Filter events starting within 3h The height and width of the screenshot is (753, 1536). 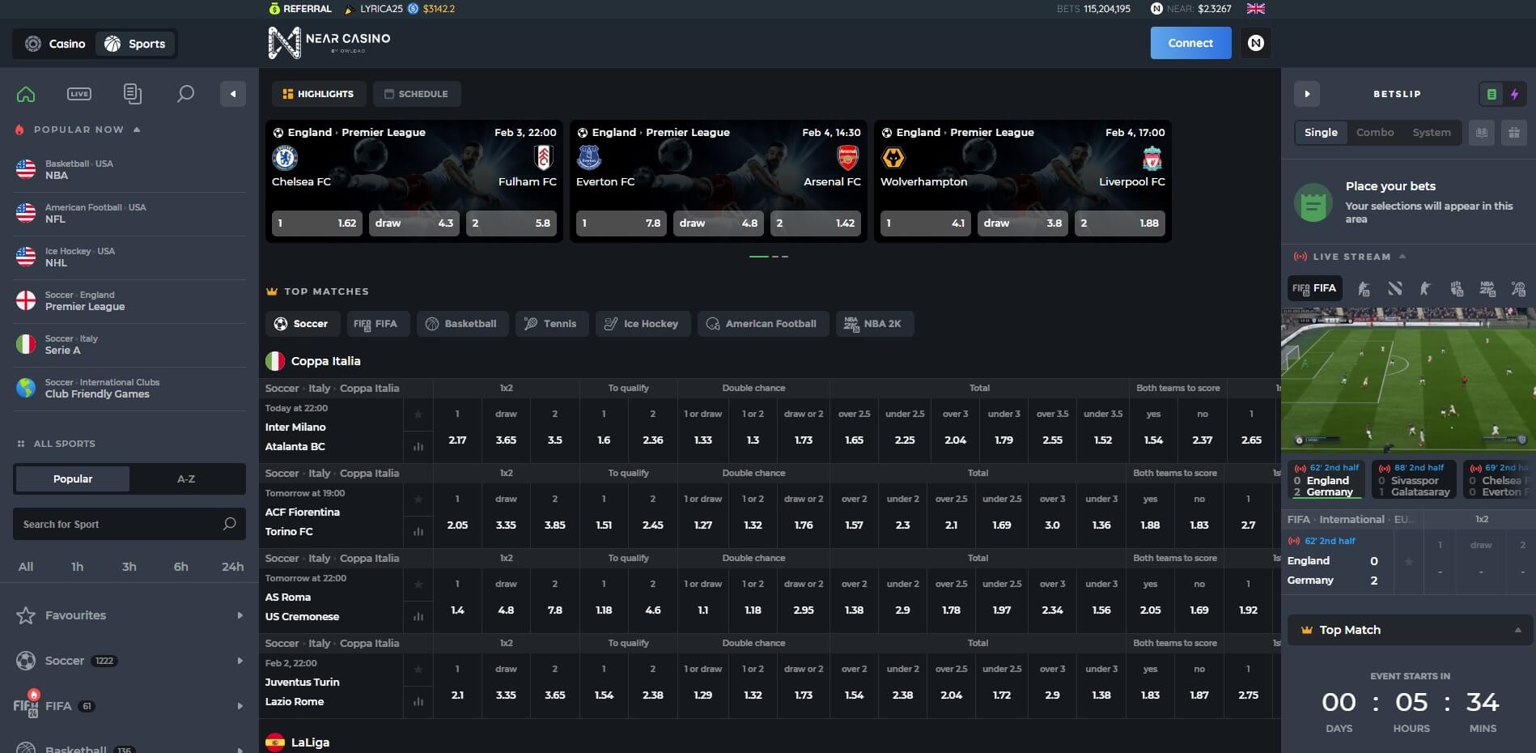129,567
